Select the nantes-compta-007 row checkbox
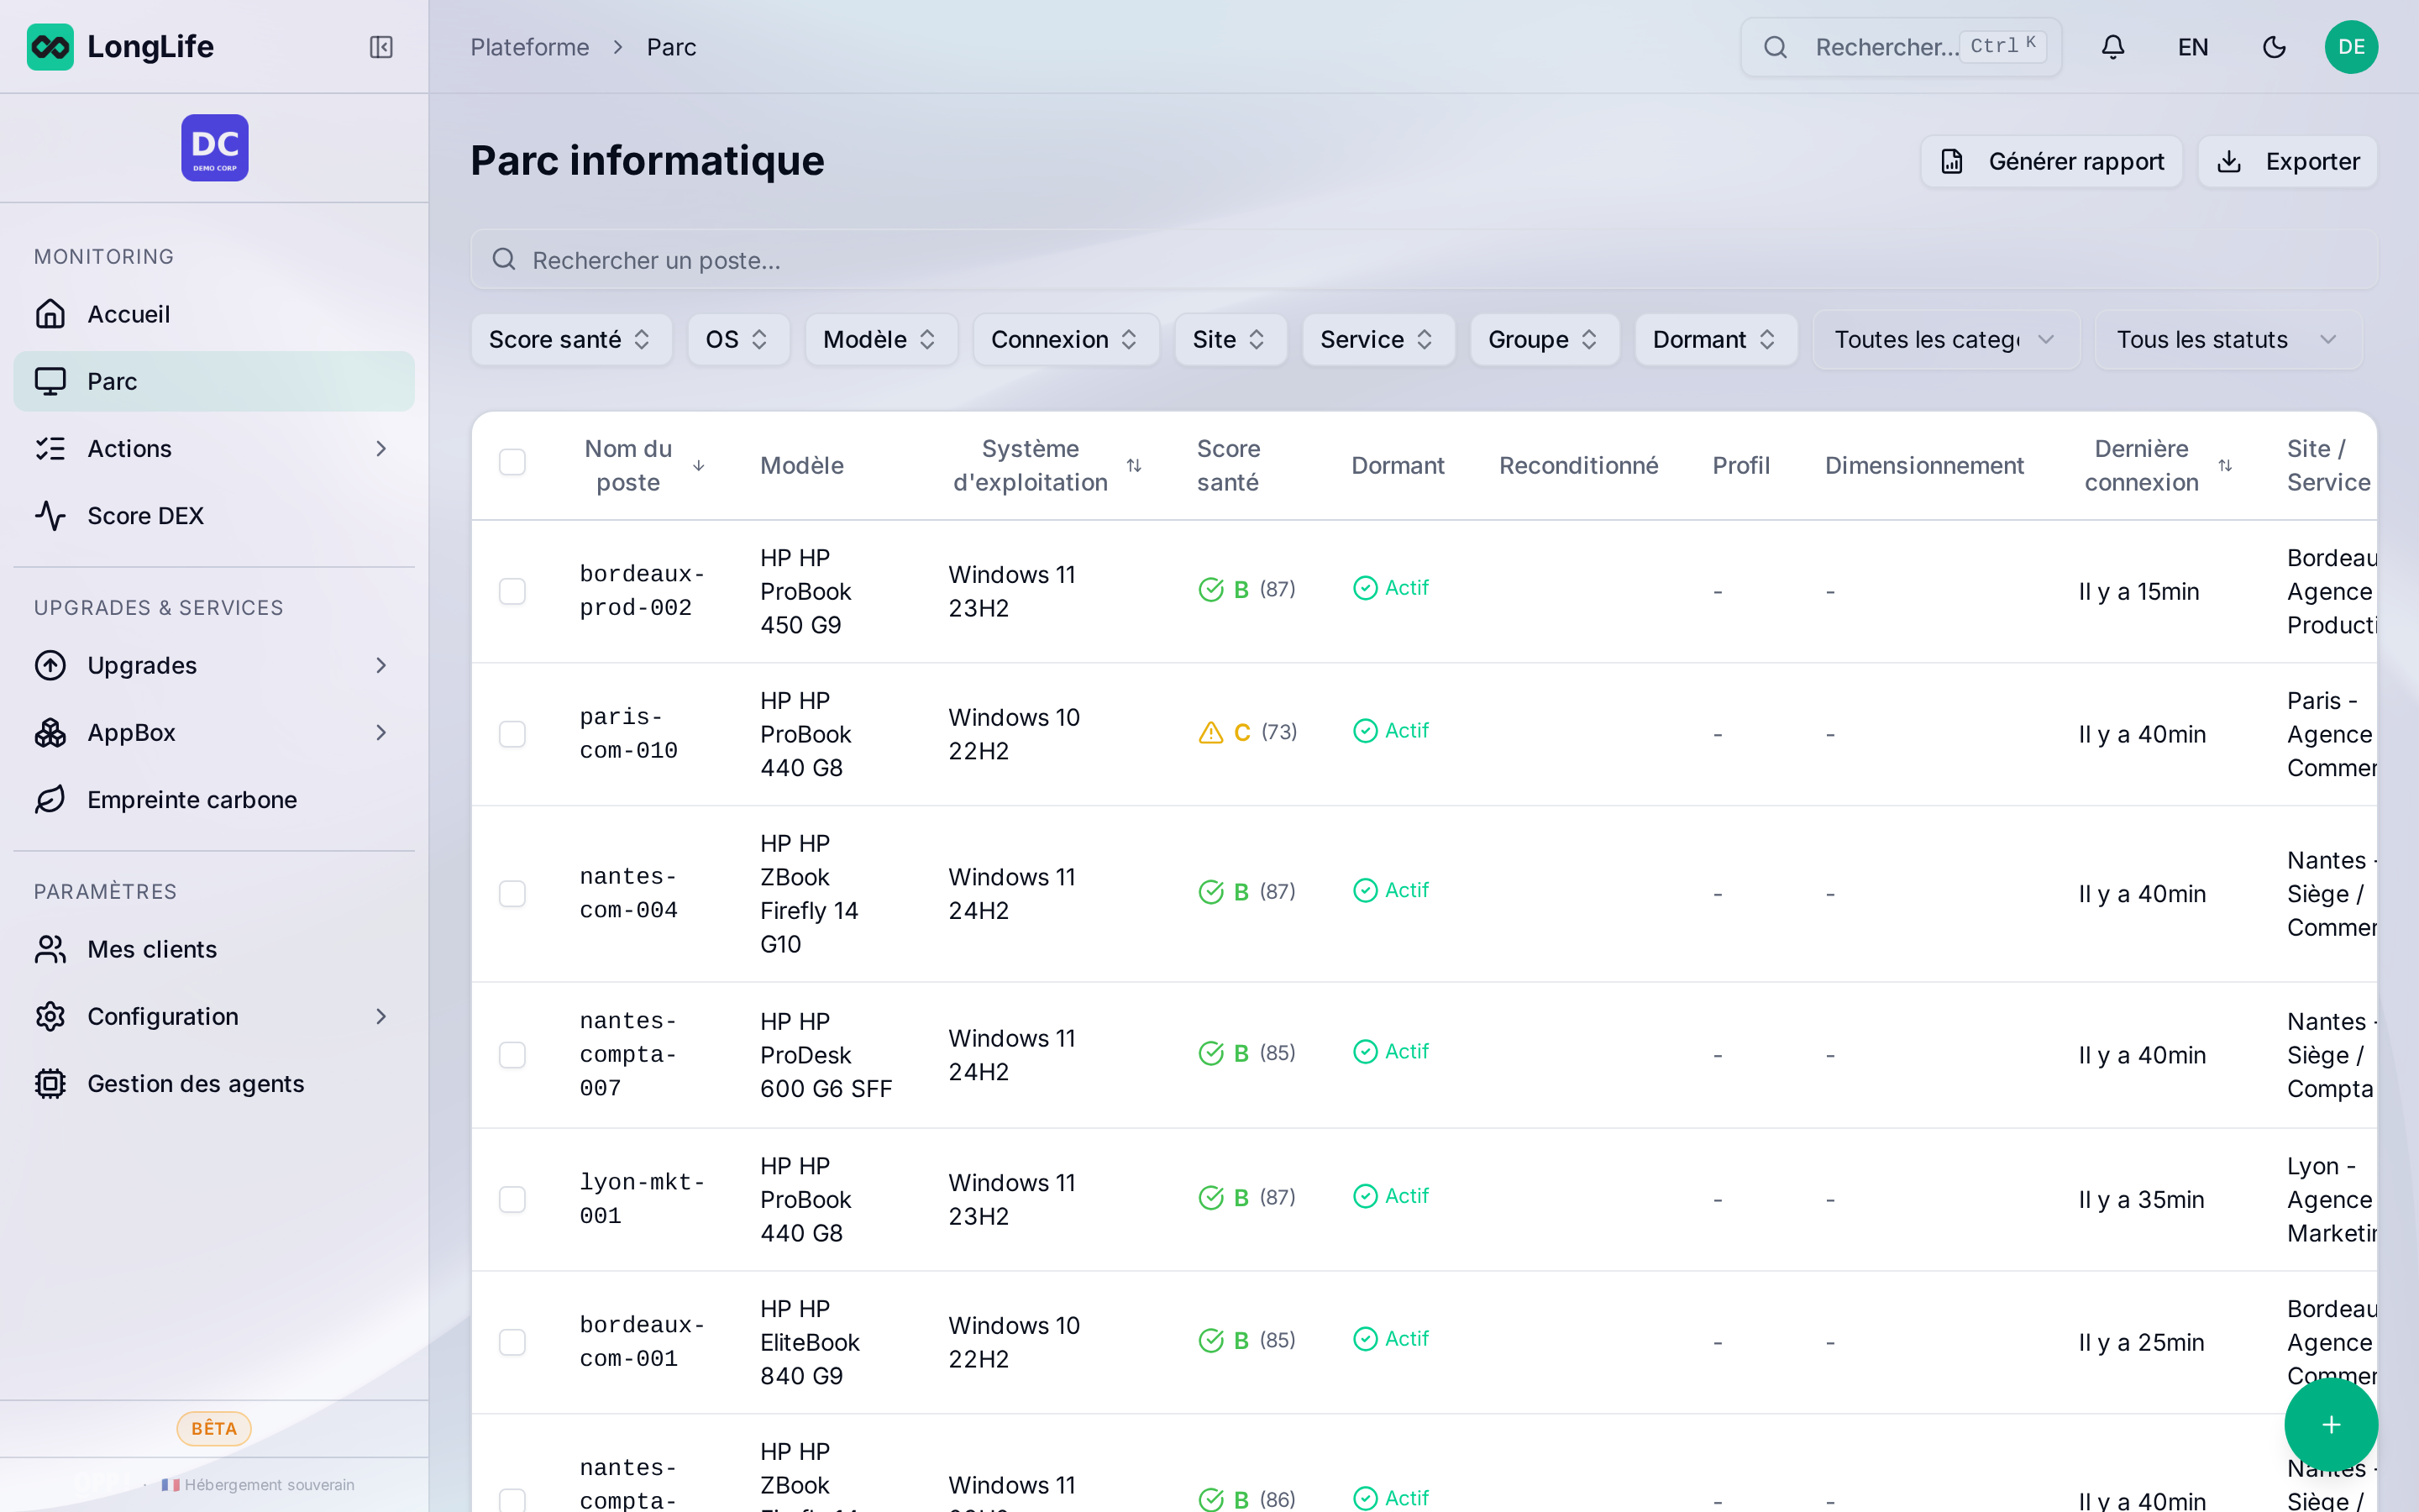 coord(512,1055)
